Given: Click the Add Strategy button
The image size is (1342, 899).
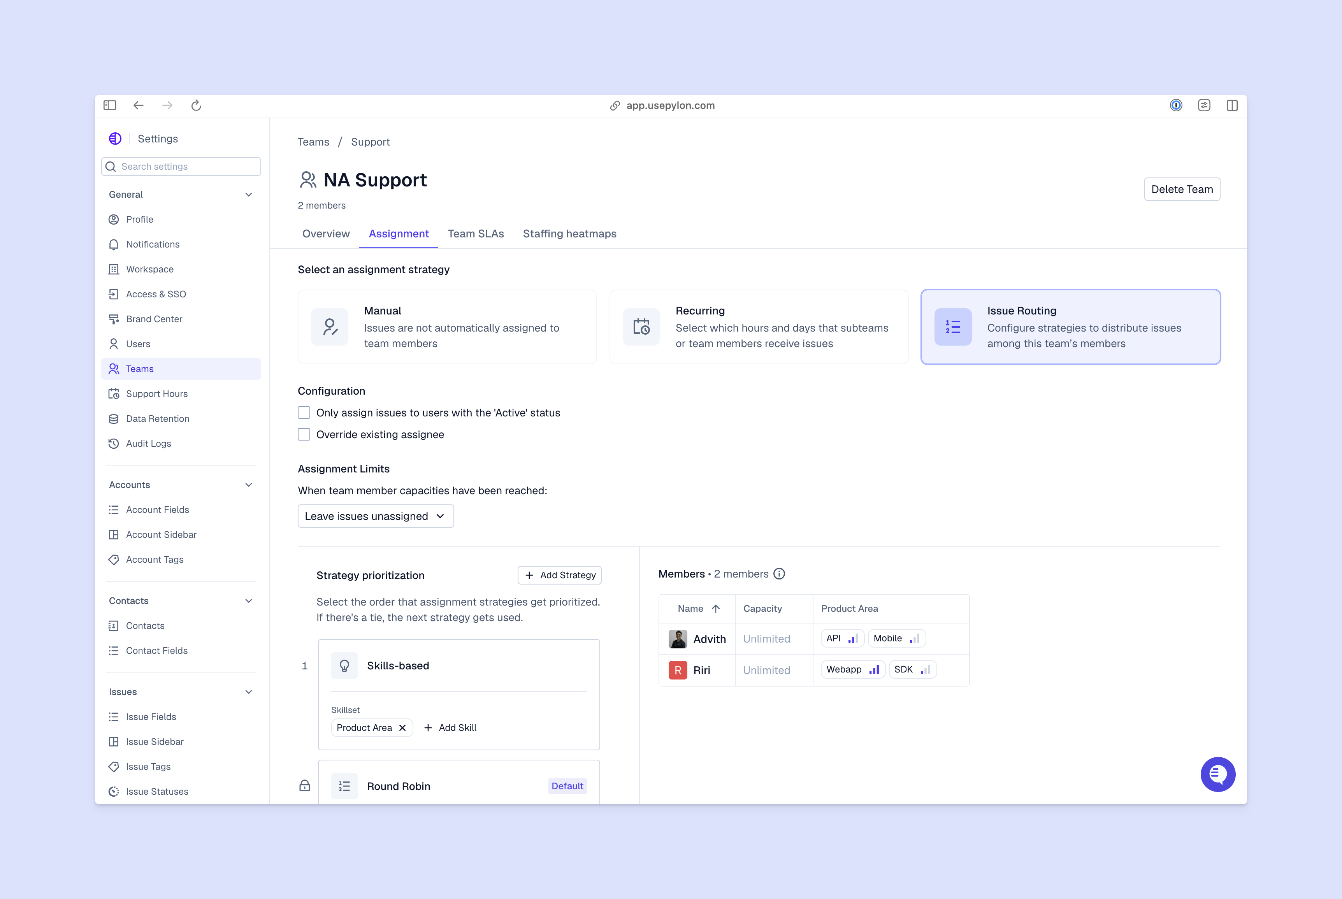Looking at the screenshot, I should click(x=560, y=575).
